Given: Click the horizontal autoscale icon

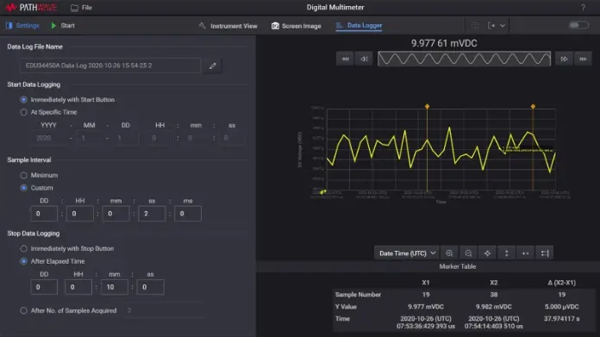Looking at the screenshot, I should coord(525,253).
